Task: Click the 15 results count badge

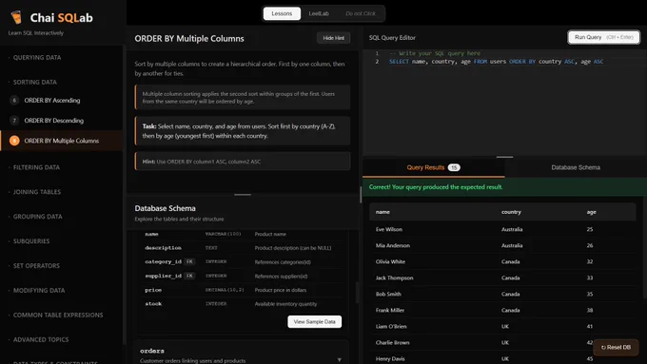Action: [x=454, y=167]
